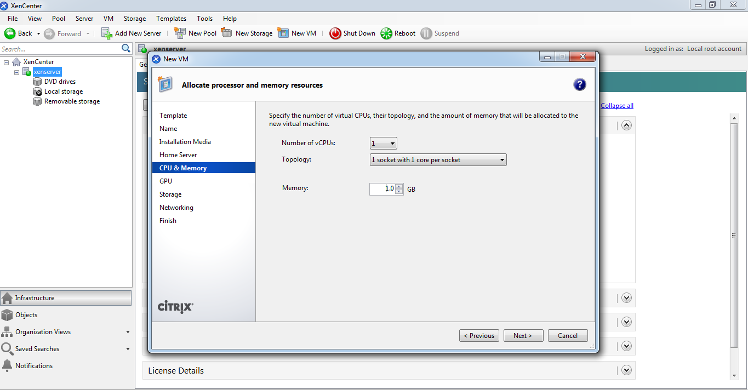Viewport: 748px width, 390px height.
Task: Open the Topology dropdown
Action: [438, 160]
